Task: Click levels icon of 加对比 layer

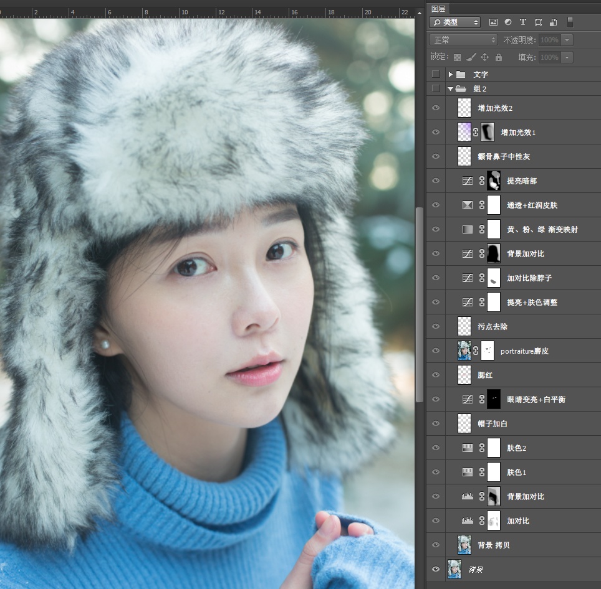Action: coord(467,521)
